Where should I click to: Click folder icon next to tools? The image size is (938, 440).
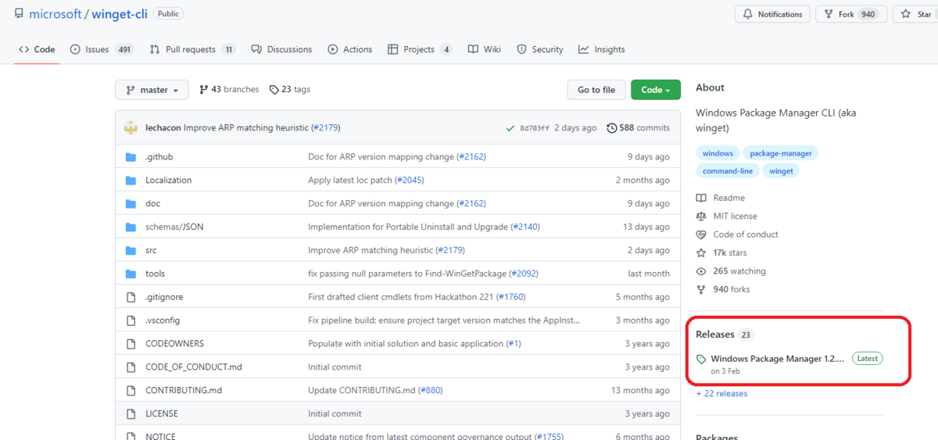tap(131, 274)
